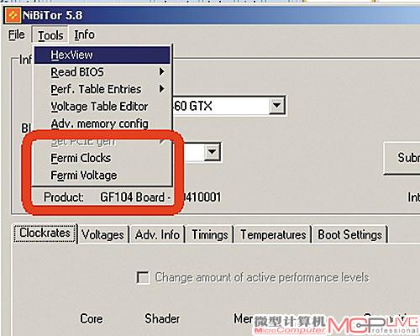Open the Adv. Info tab

157,234
